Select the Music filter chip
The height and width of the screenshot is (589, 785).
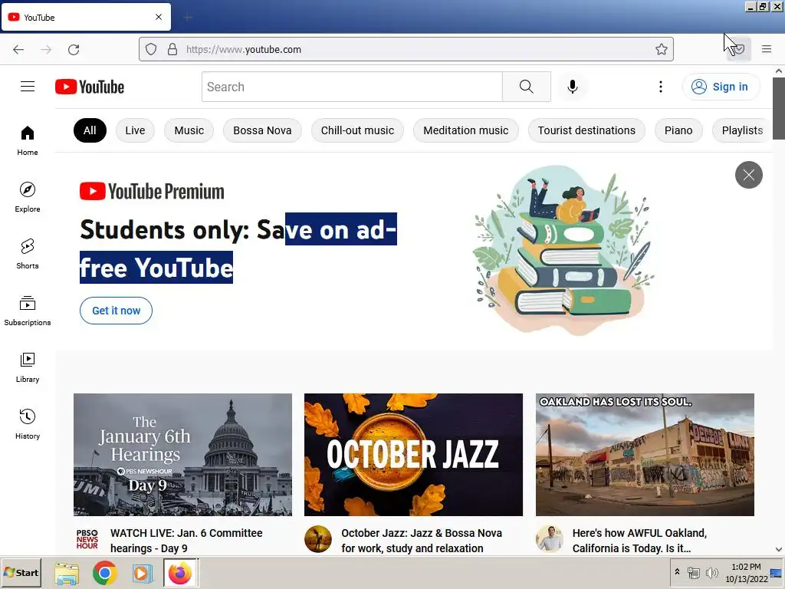(x=189, y=130)
